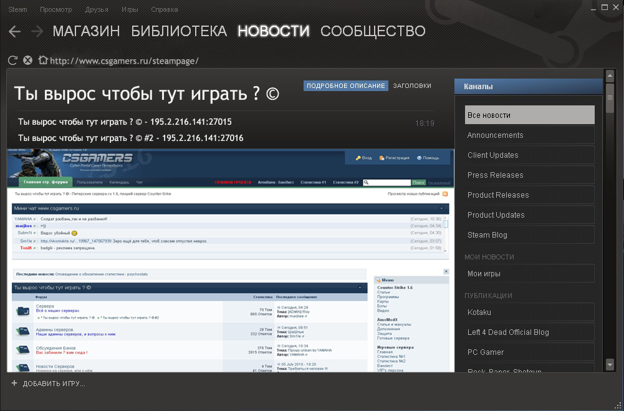Open the Press Releases channel
Screen dimensions: 624x411
[x=530, y=175]
